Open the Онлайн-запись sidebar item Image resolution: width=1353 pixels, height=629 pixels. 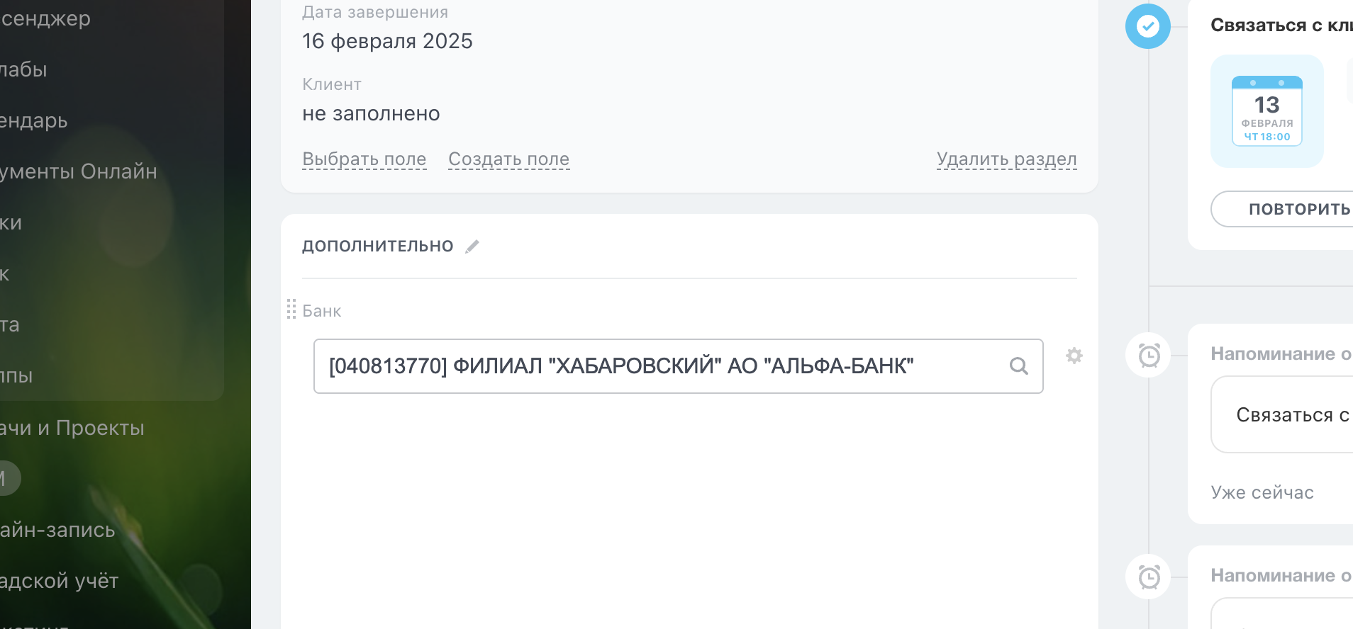[x=57, y=530]
